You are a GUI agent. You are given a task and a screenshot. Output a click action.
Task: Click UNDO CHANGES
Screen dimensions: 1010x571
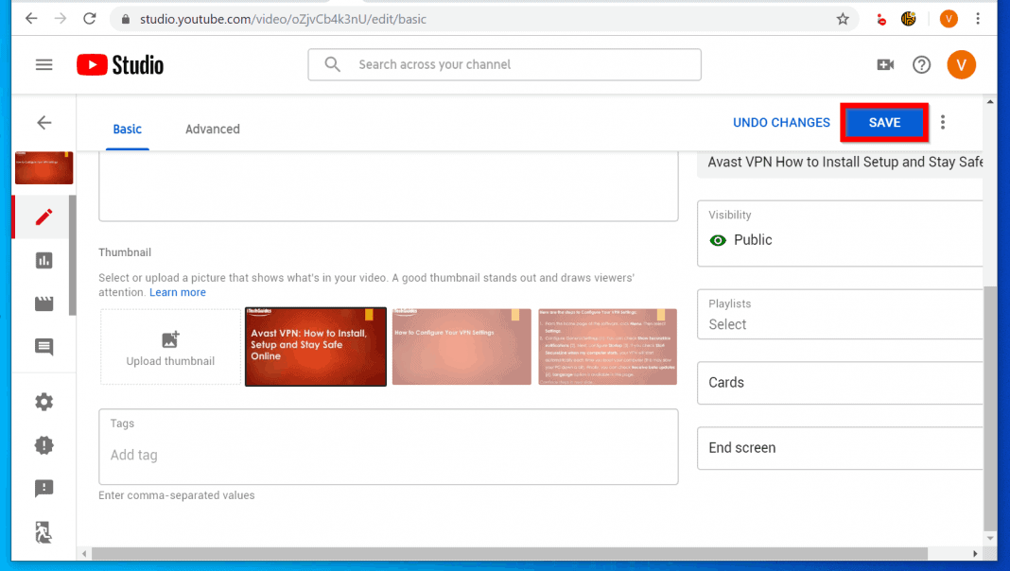tap(781, 123)
